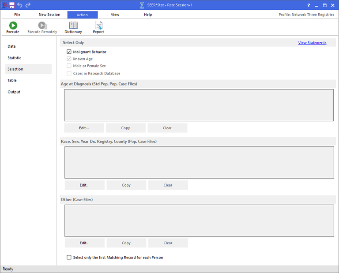Viewport: 339px width, 273px height.
Task: Click the redo arrow in title bar
Action: point(28,5)
